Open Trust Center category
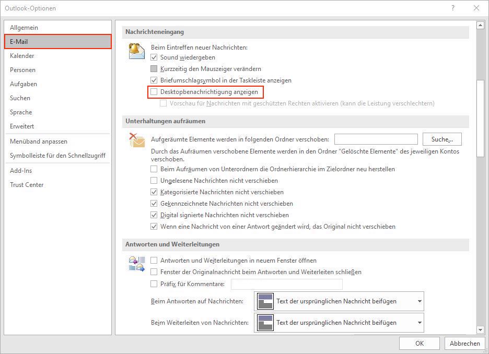The image size is (489, 354). click(58, 184)
